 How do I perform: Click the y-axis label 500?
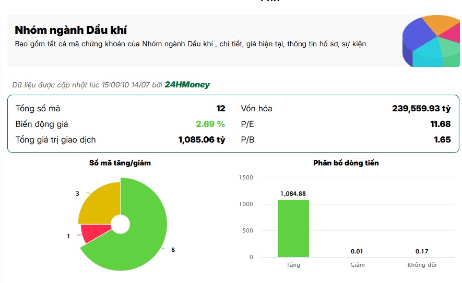pos(248,231)
